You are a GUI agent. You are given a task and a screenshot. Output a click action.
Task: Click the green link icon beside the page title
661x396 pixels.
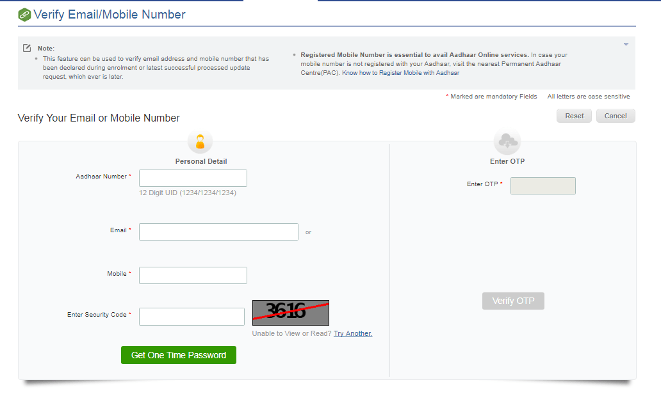tap(24, 14)
